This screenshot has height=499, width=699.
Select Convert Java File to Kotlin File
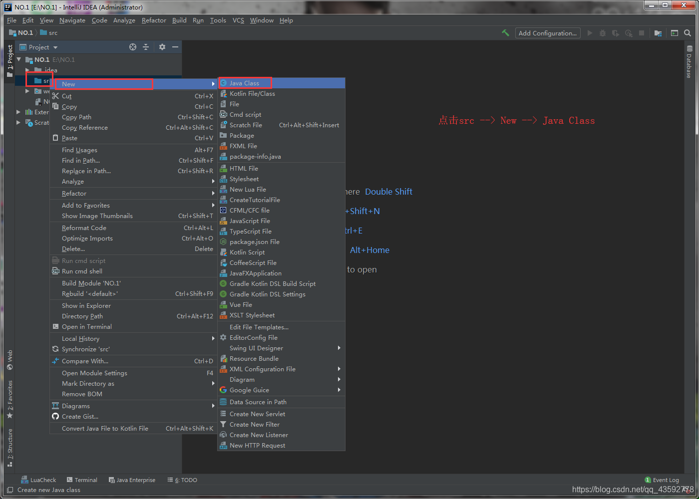coord(133,429)
